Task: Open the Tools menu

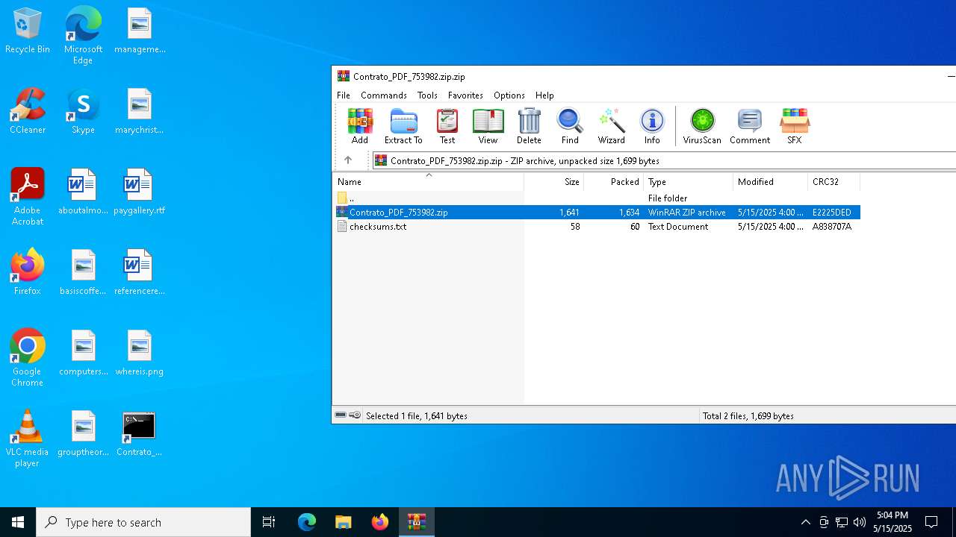Action: pyautogui.click(x=427, y=95)
